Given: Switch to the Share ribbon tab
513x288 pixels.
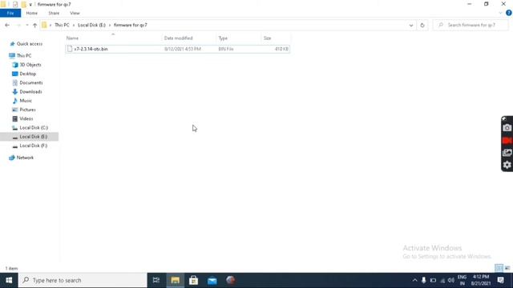Looking at the screenshot, I should pos(54,13).
